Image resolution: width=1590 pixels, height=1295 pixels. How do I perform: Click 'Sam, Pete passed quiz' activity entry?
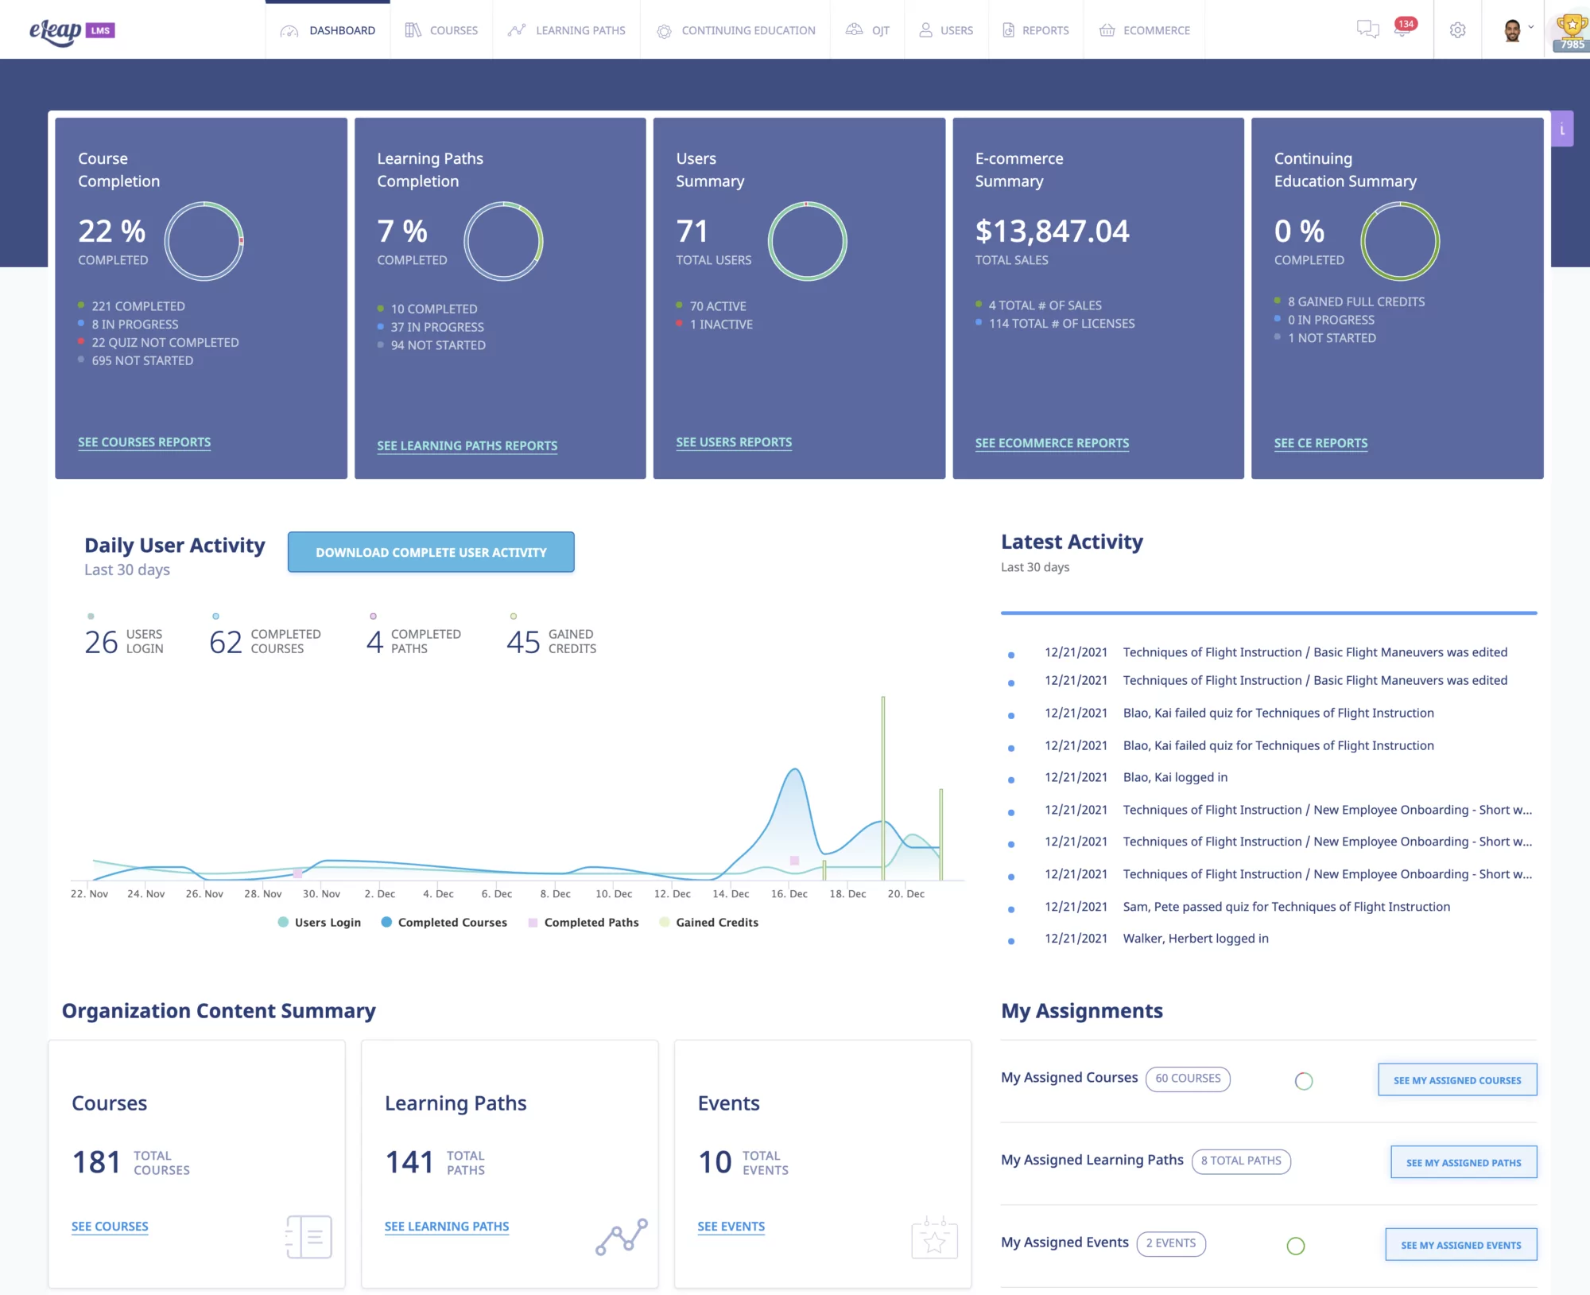point(1286,907)
